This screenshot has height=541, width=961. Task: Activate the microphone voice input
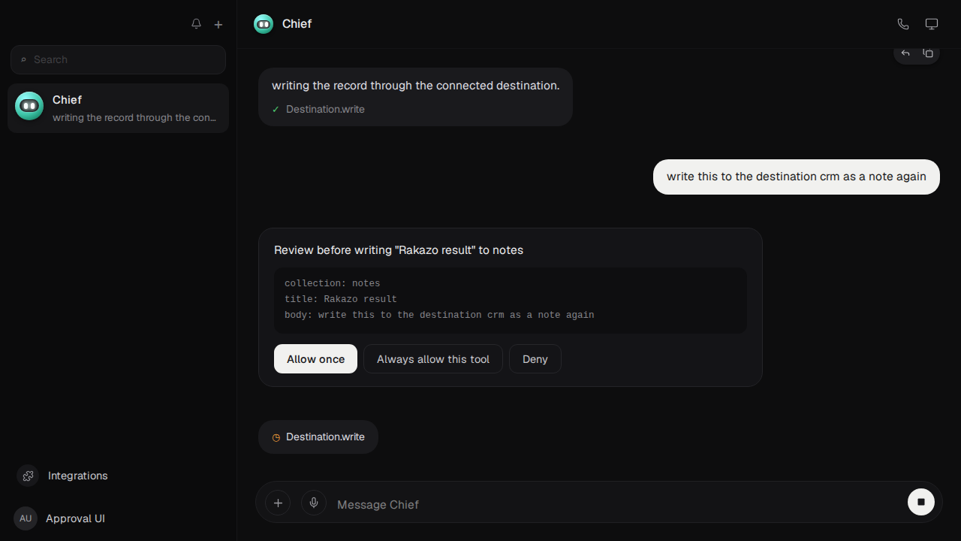[314, 503]
